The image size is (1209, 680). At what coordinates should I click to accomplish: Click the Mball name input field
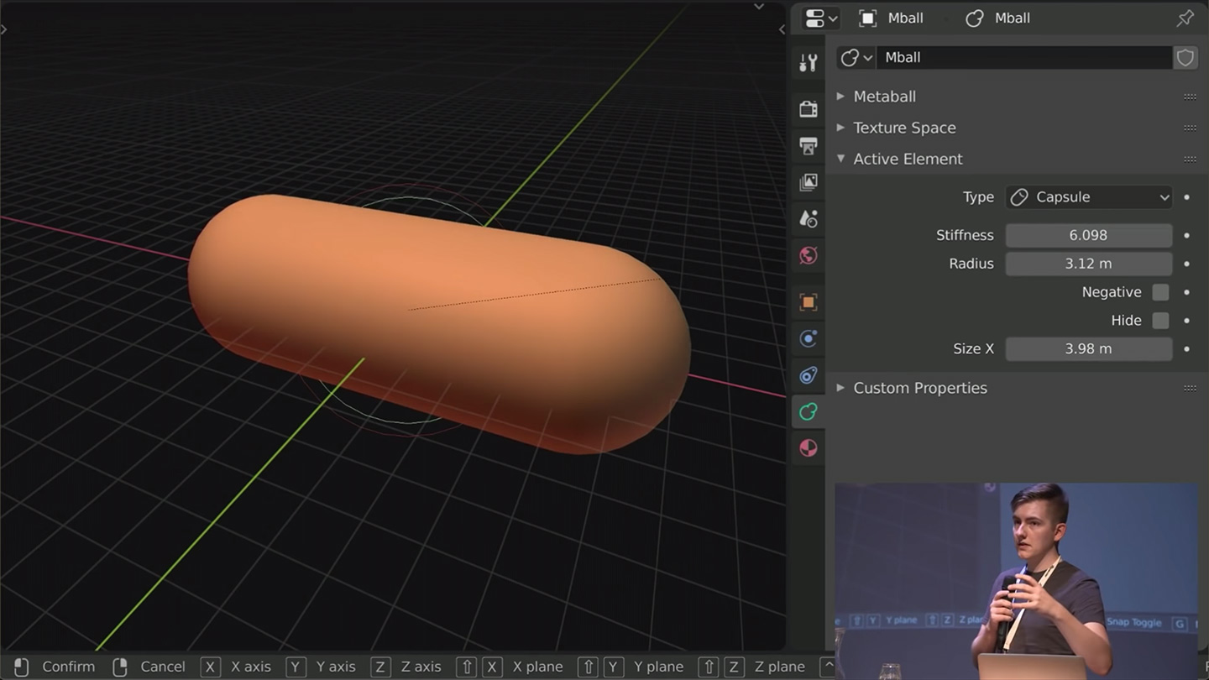[x=1024, y=57]
